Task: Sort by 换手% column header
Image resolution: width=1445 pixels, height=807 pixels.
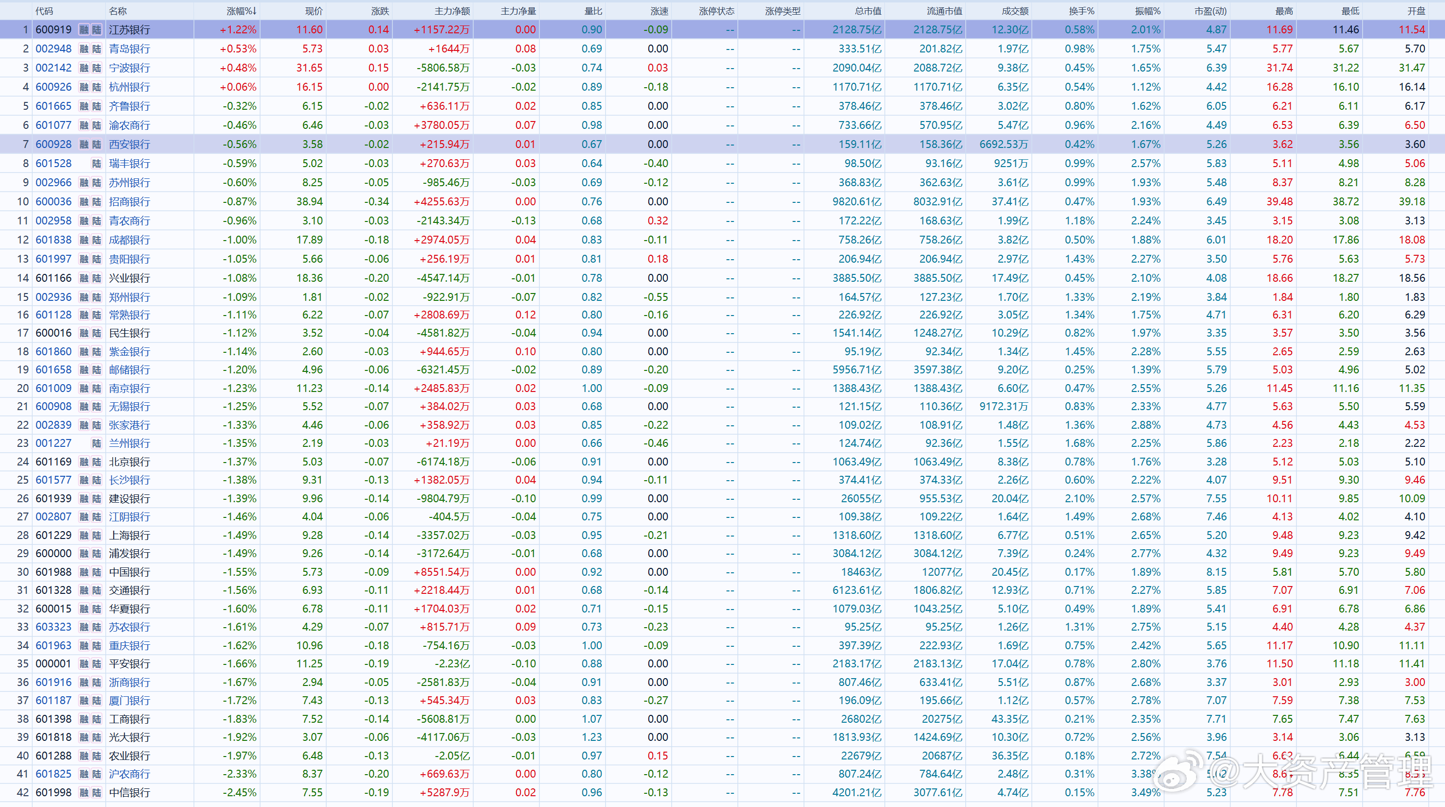Action: pos(1081,11)
